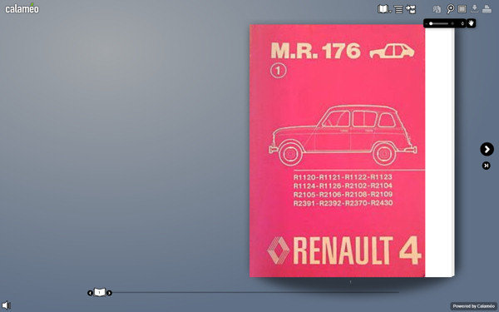Mute the page-flip sound speaker icon
This screenshot has width=499, height=312.
6,305
